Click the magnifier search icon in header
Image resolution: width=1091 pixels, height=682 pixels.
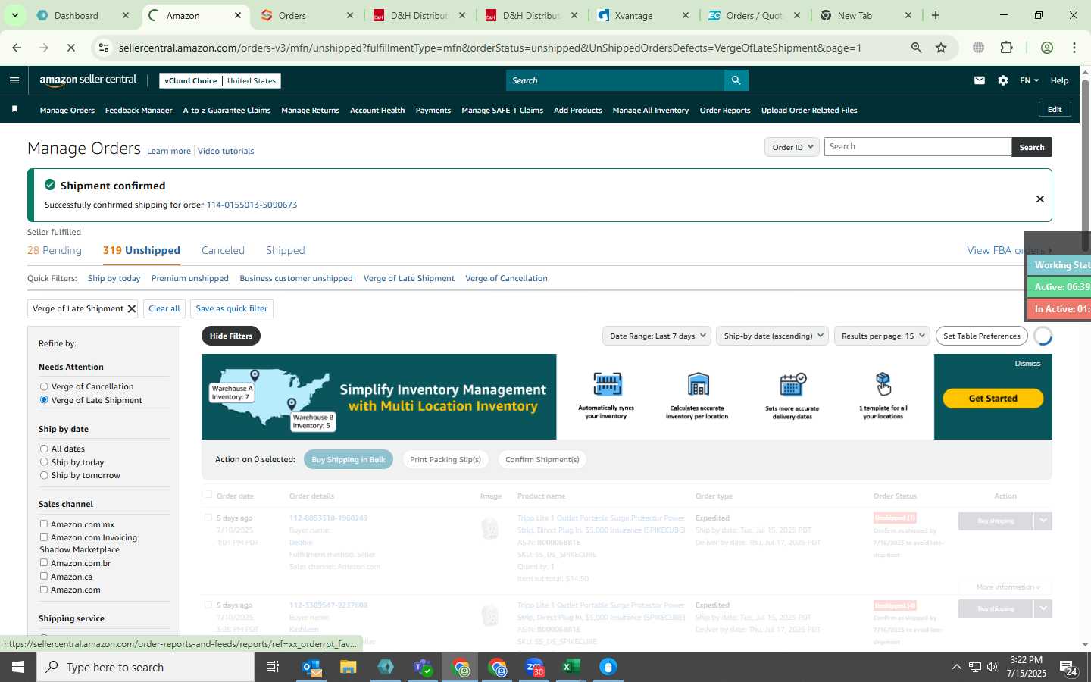click(736, 80)
